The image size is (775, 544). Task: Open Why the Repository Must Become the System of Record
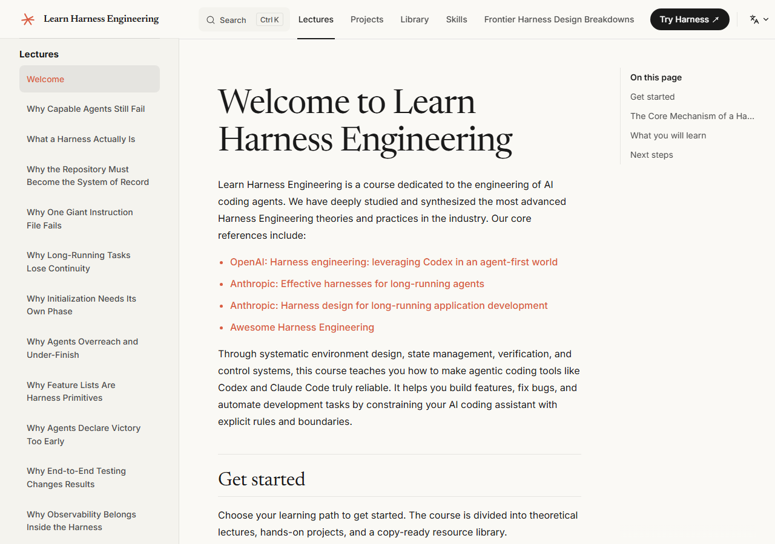pyautogui.click(x=90, y=176)
